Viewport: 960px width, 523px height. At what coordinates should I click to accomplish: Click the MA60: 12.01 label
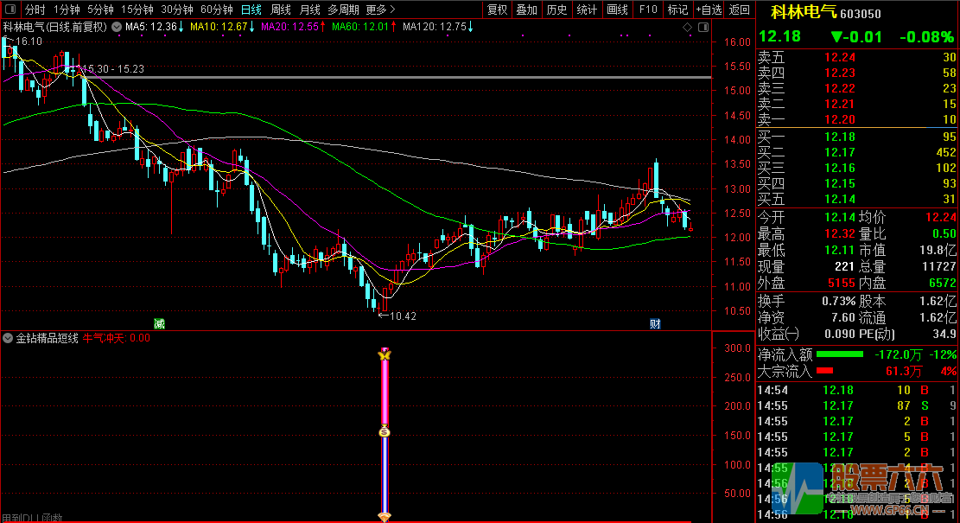pos(365,27)
